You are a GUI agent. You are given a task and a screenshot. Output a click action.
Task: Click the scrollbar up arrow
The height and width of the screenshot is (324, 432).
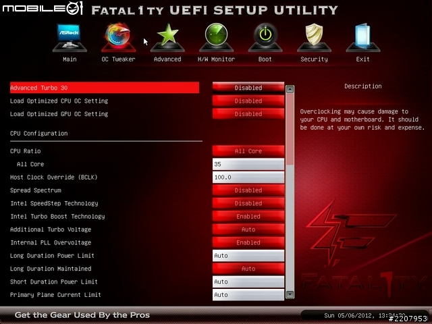pos(290,89)
